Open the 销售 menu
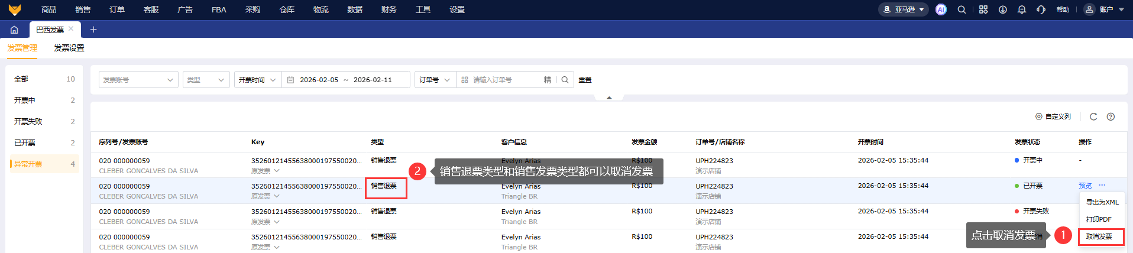The image size is (1133, 253). [83, 9]
